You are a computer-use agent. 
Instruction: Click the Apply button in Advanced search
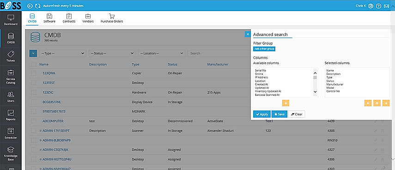(262, 114)
